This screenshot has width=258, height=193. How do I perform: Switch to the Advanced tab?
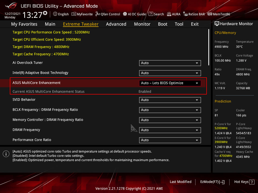coord(116,24)
